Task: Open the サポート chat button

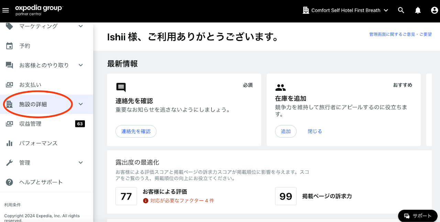Action: pos(418,216)
